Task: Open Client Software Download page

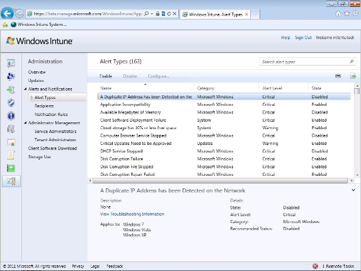Action: (52, 148)
